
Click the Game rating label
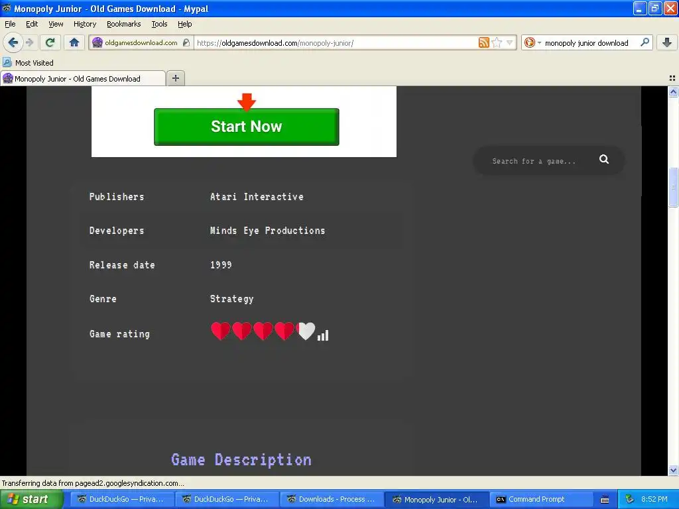tap(119, 334)
